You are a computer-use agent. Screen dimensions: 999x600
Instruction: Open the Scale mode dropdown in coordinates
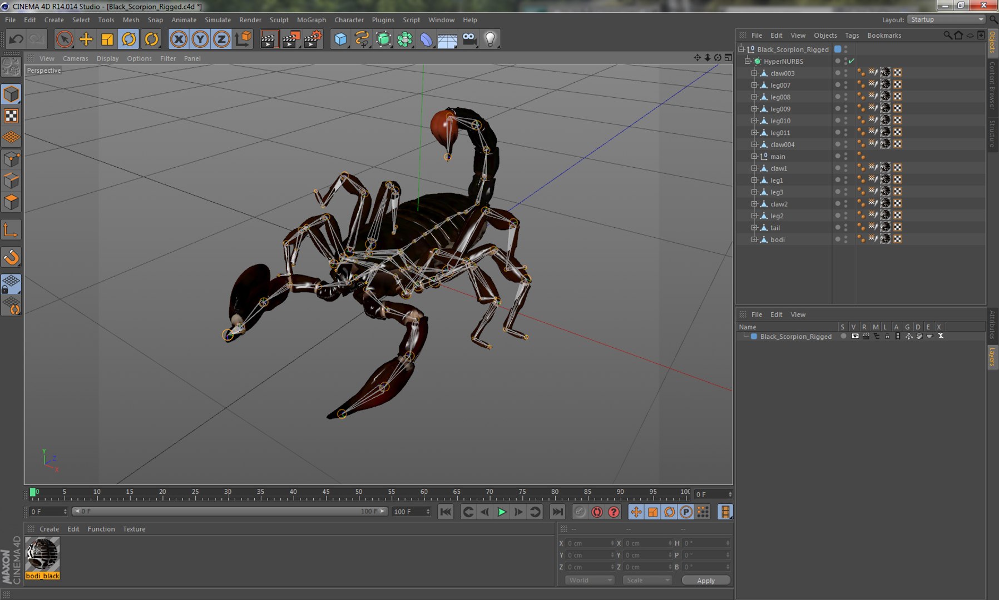click(x=647, y=580)
